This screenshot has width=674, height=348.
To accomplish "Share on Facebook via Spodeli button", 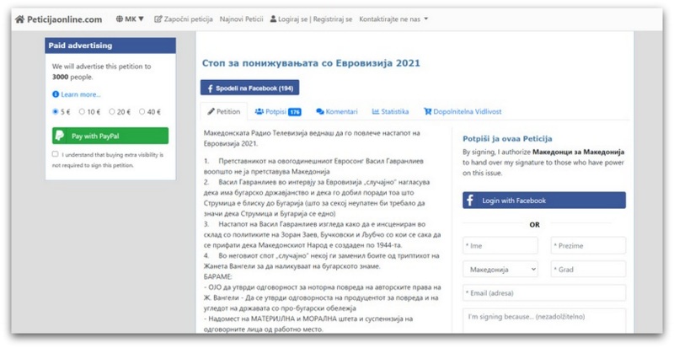I will click(249, 88).
